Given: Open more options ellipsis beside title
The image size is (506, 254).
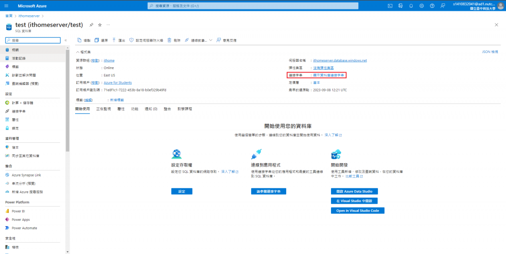Looking at the screenshot, I should (108, 25).
